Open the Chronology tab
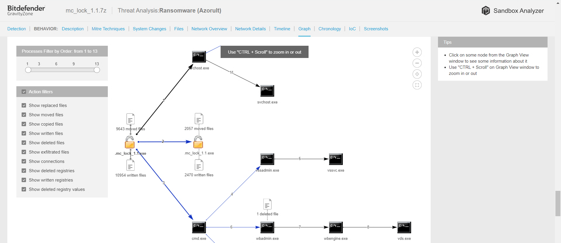The image size is (561, 243). click(x=330, y=29)
